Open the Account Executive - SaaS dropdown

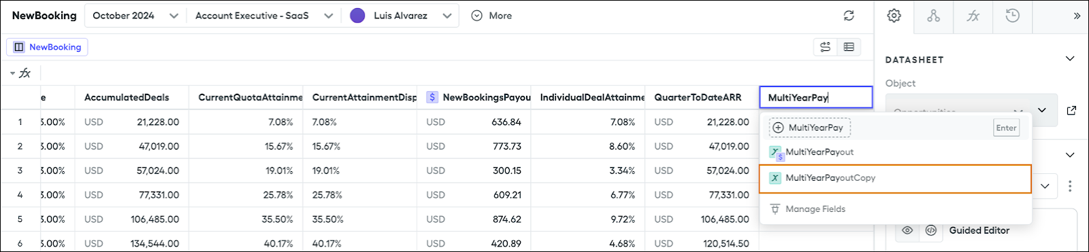click(264, 16)
